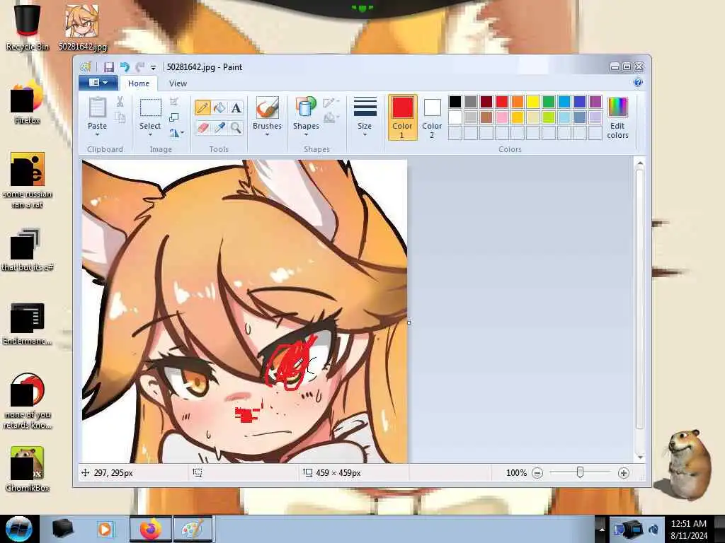This screenshot has width=725, height=543.
Task: Expand the Brushes dropdown arrow
Action: pyautogui.click(x=267, y=134)
